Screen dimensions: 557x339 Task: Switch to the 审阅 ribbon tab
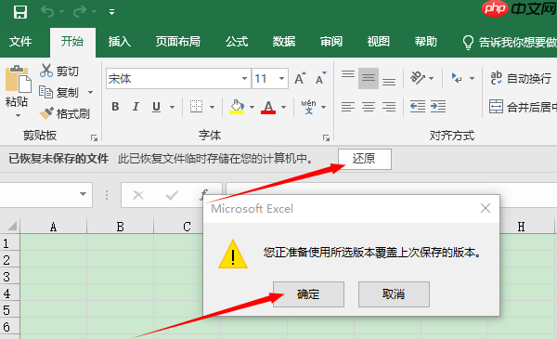pos(331,42)
